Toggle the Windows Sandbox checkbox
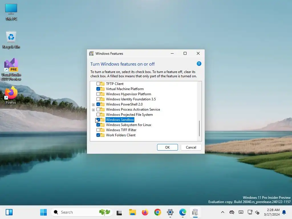This screenshot has height=219, width=292. pos(98,120)
